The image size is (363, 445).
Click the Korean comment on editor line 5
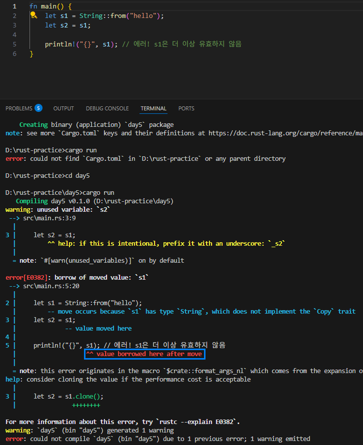coord(182,44)
